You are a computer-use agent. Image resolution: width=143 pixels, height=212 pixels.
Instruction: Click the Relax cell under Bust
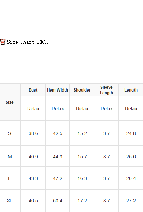pyautogui.click(x=33, y=109)
